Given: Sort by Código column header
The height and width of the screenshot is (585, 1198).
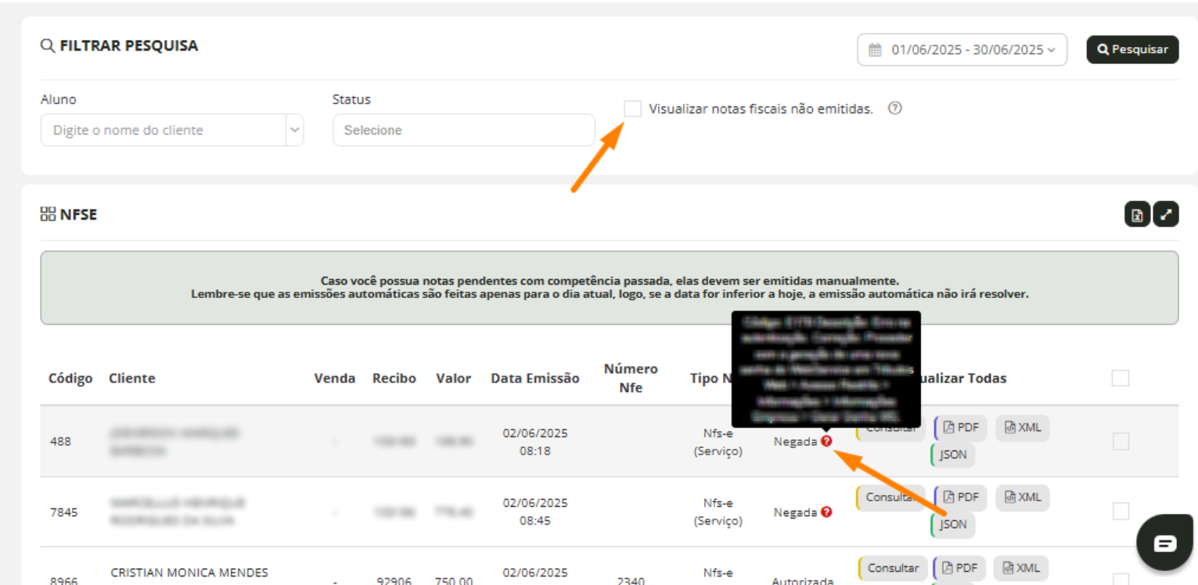Looking at the screenshot, I should 70,378.
